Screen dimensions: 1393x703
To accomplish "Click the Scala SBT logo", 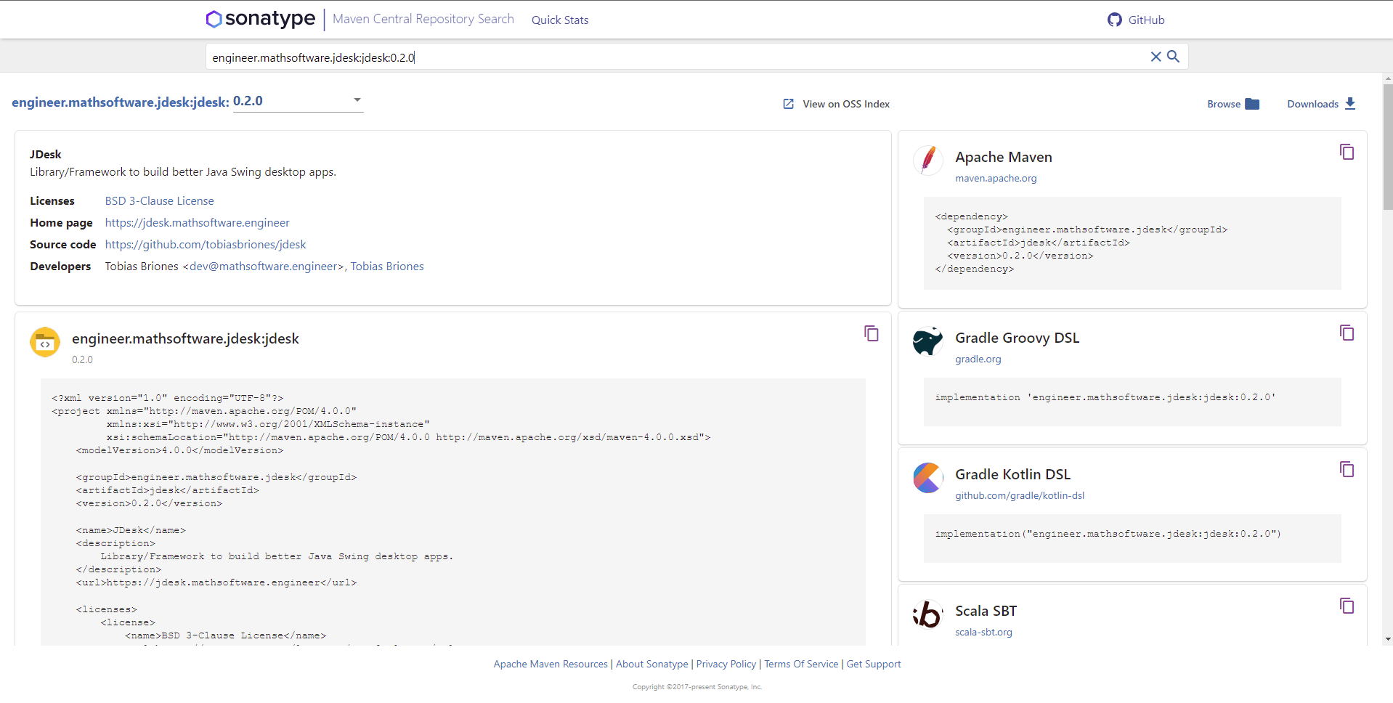I will point(927,614).
